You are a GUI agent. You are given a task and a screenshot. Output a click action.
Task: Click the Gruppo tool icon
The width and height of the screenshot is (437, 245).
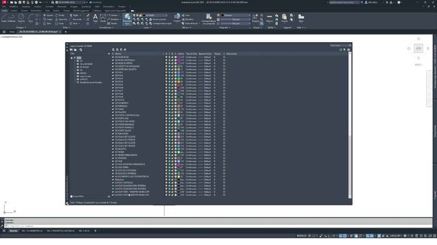[x=255, y=18]
